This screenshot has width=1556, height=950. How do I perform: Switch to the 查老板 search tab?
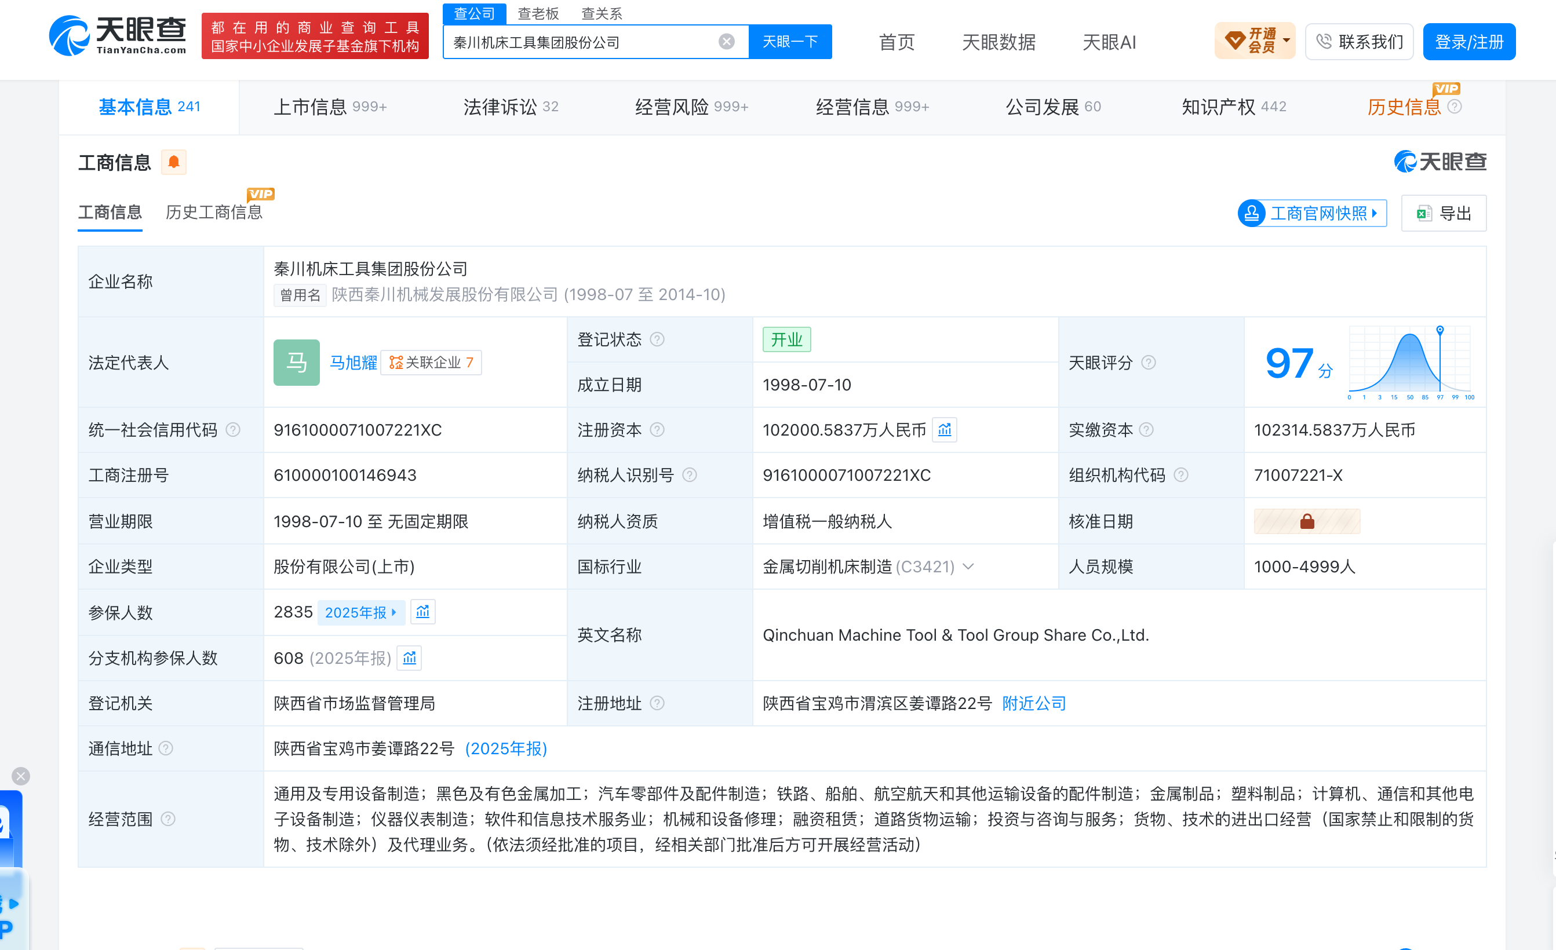click(x=538, y=13)
